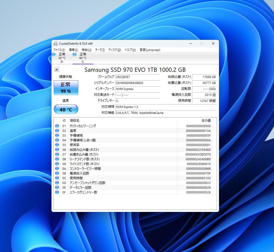Click the status orb for row 09 ライトコマンド数
The height and width of the screenshot is (252, 274).
[x=57, y=164]
